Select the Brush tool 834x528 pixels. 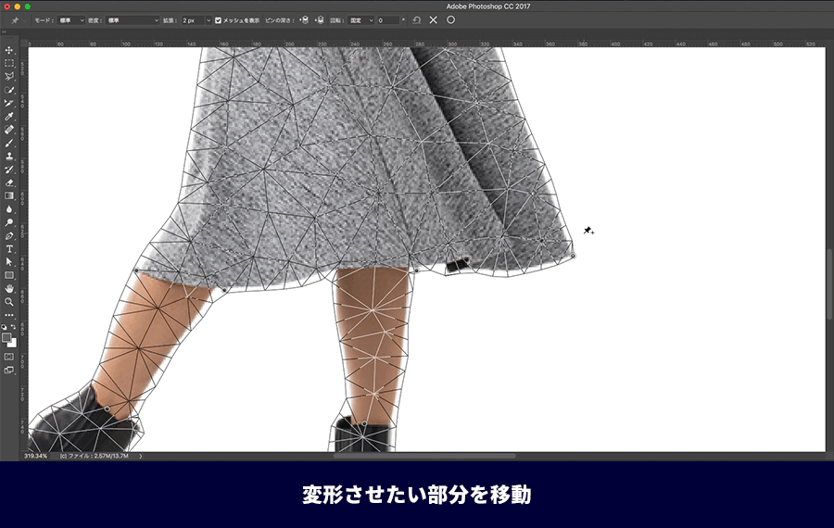coord(9,143)
